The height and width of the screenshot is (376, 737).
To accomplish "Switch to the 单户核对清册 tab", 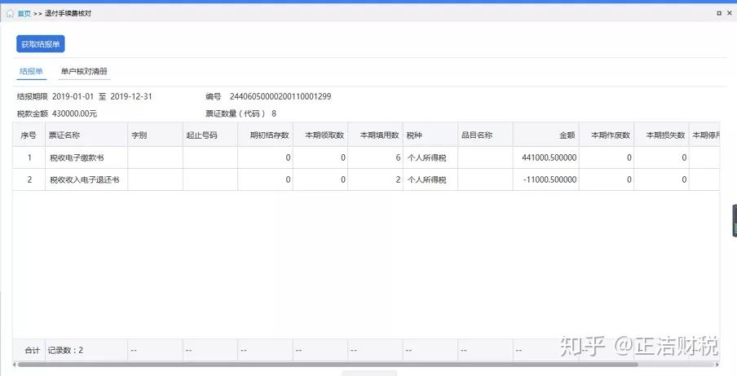I will click(84, 72).
